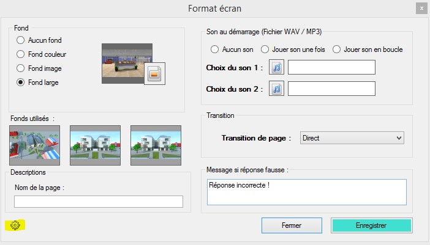The image size is (430, 245).
Task: Click the Enregistrer button
Action: (x=371, y=225)
